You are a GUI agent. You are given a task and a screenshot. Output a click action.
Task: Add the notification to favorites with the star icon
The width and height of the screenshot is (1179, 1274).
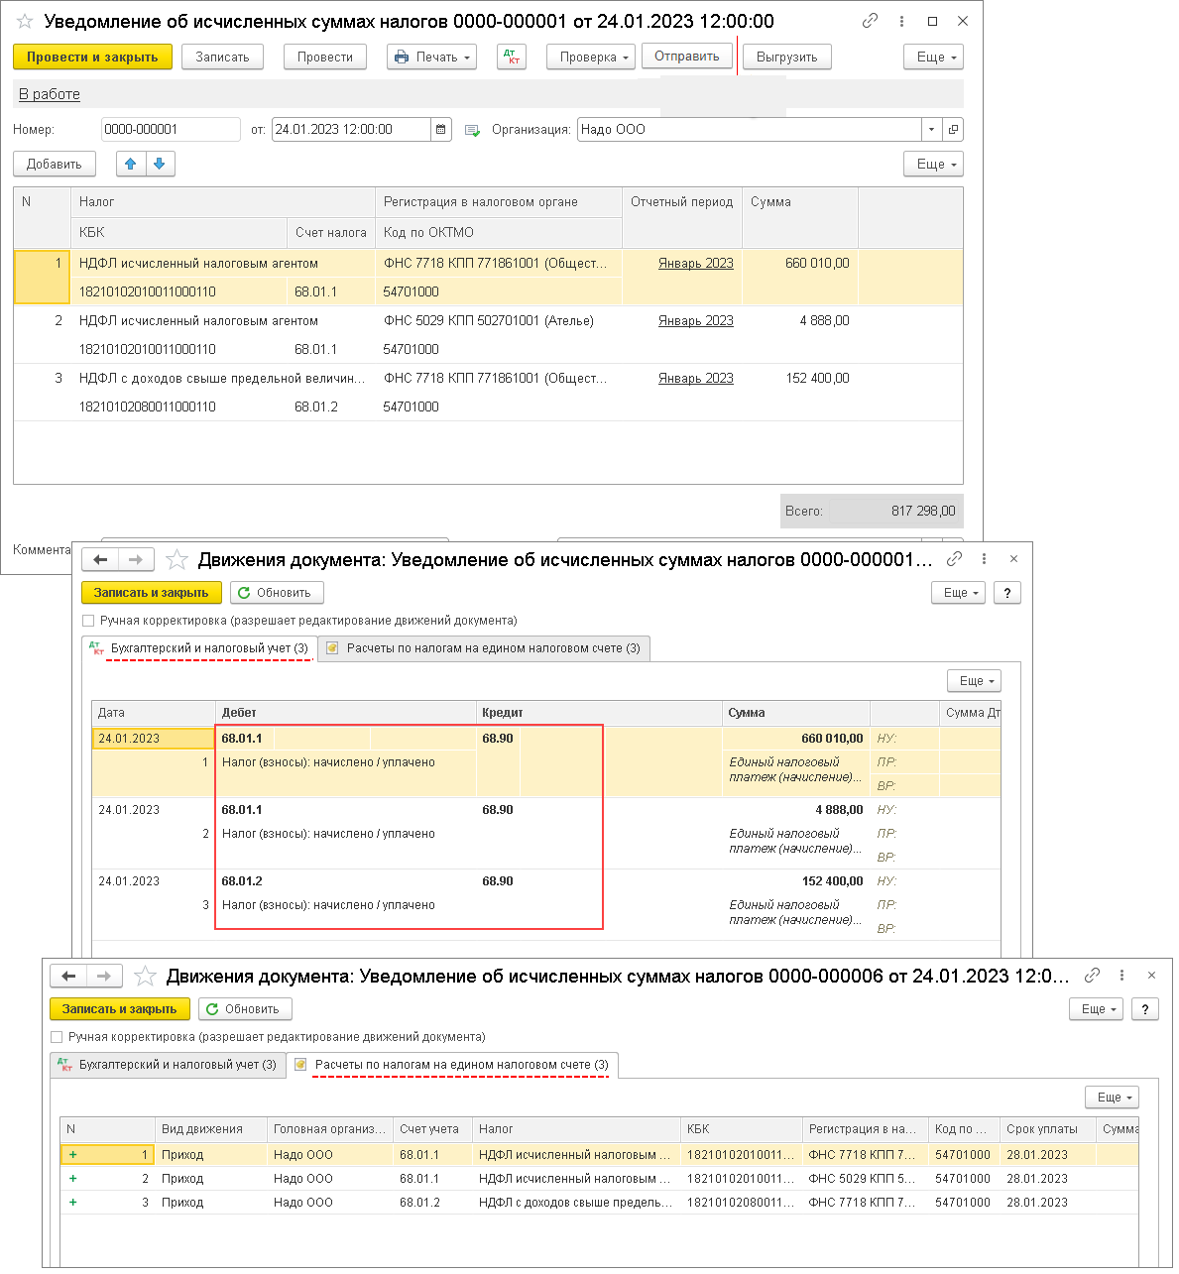pos(25,21)
